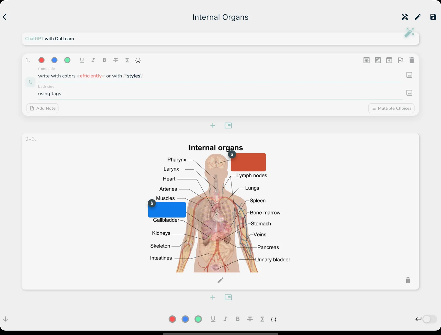Add an image card below card 1
The height and width of the screenshot is (335, 441).
coord(228,126)
